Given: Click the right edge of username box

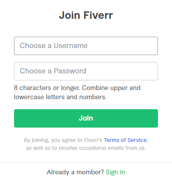Looking at the screenshot, I should 156,46.
